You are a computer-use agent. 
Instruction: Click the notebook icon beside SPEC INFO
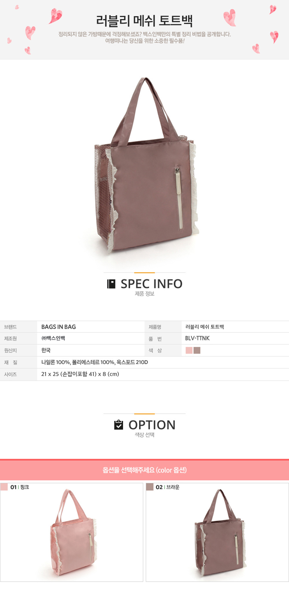pos(111,284)
